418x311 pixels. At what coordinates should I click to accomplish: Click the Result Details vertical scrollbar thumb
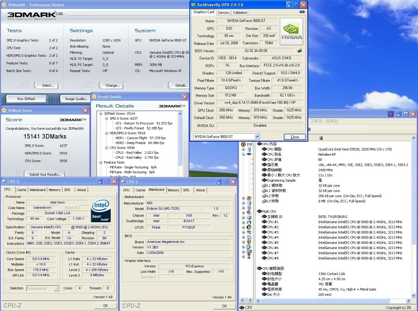pos(180,141)
